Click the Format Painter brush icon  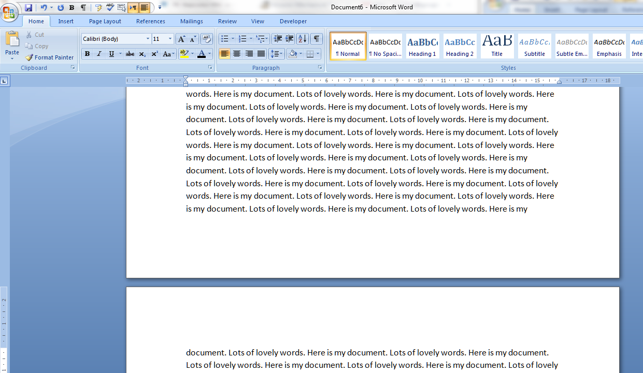tap(29, 57)
